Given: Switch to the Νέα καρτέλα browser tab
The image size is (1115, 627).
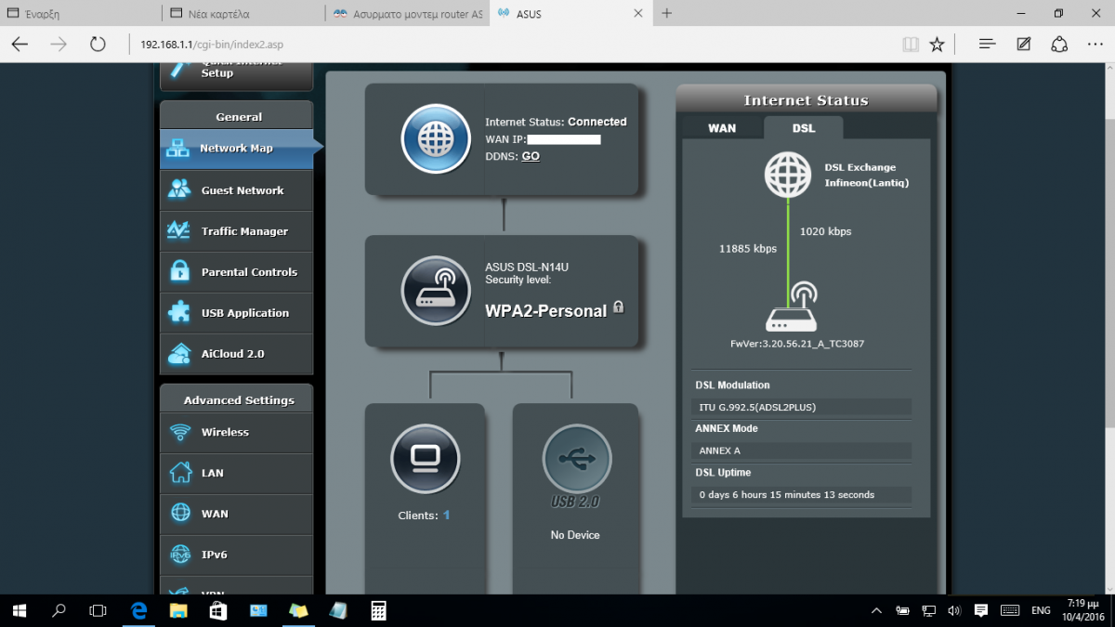Looking at the screenshot, I should 243,14.
